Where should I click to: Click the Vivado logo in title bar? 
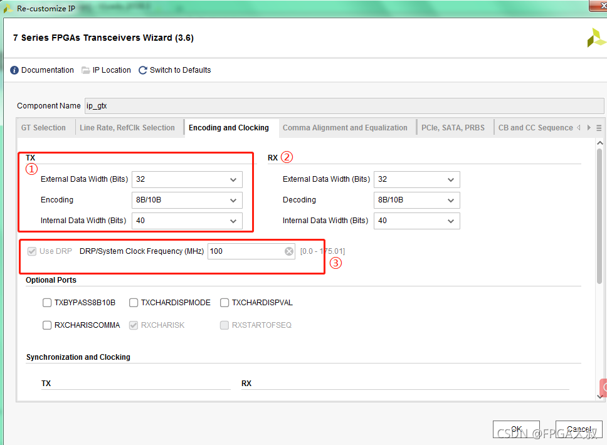(x=8, y=9)
